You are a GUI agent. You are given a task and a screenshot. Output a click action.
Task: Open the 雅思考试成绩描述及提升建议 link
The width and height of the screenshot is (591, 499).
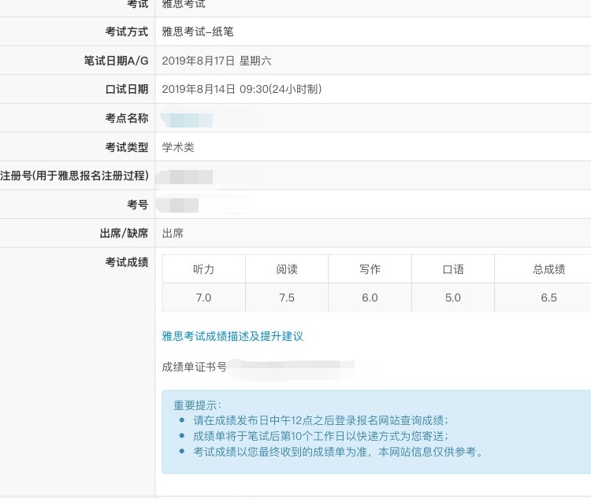(232, 336)
